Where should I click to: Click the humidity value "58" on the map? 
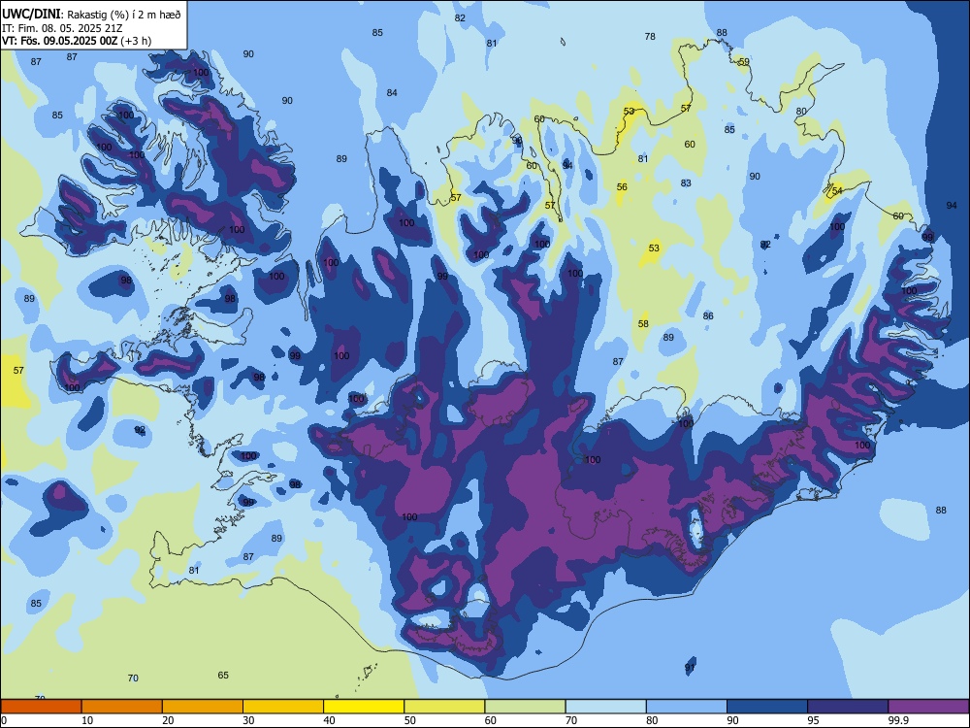pyautogui.click(x=643, y=324)
